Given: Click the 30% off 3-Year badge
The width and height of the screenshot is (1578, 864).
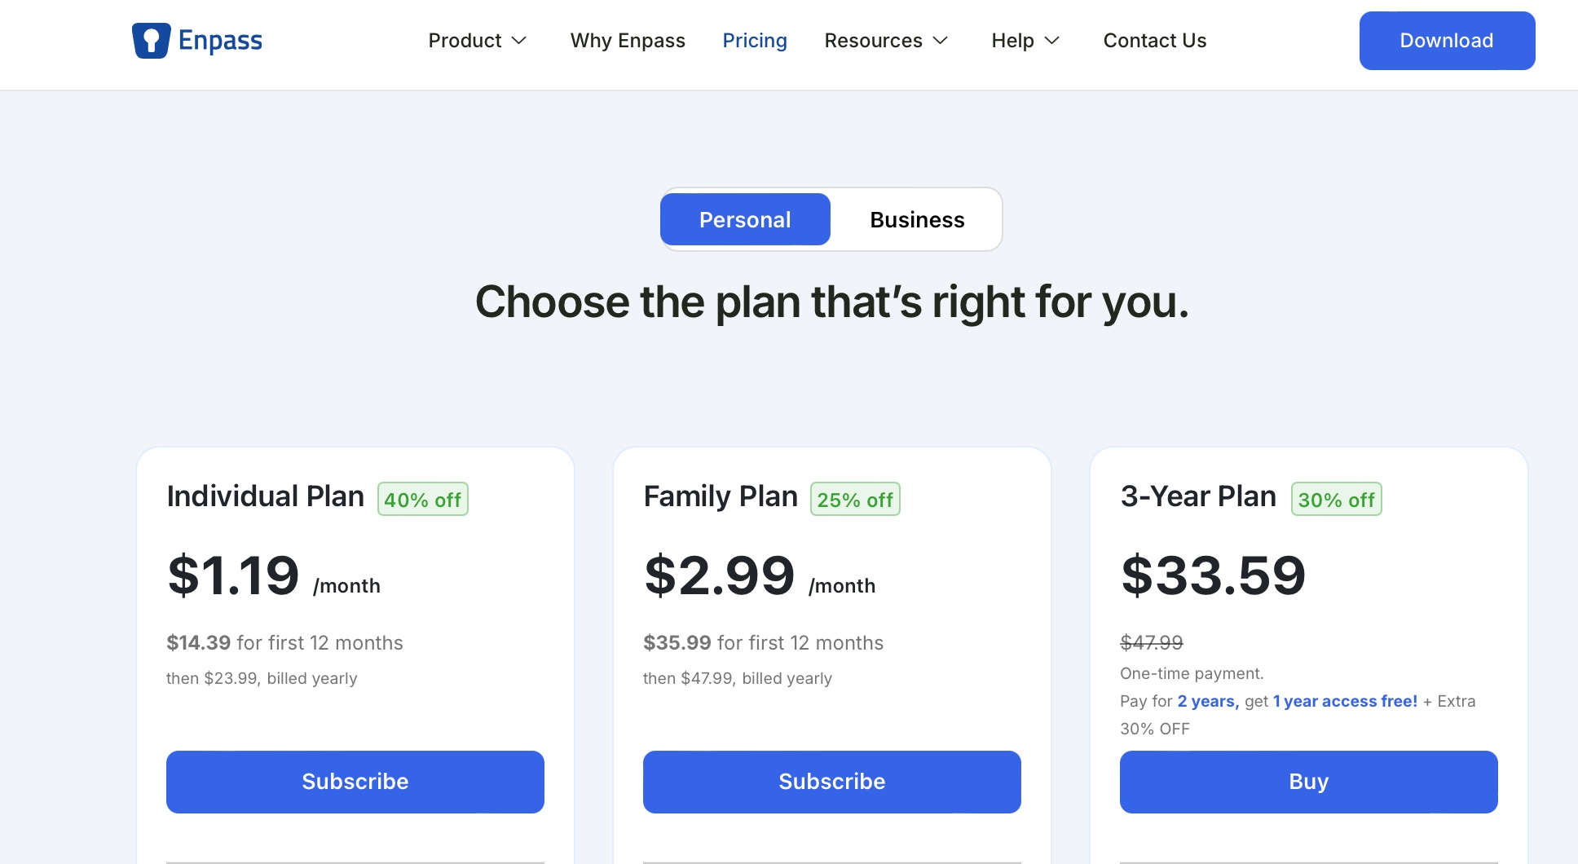Looking at the screenshot, I should click(1336, 500).
